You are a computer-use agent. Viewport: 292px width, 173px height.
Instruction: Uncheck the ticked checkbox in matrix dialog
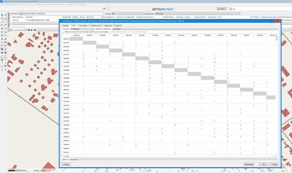(x=91, y=32)
